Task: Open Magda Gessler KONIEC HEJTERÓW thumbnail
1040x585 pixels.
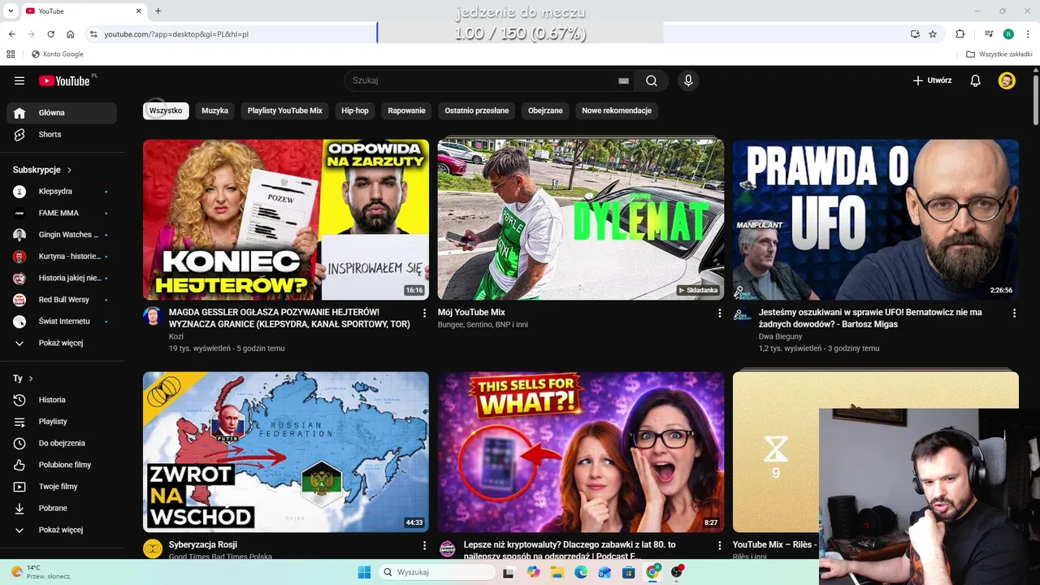Action: [x=286, y=219]
